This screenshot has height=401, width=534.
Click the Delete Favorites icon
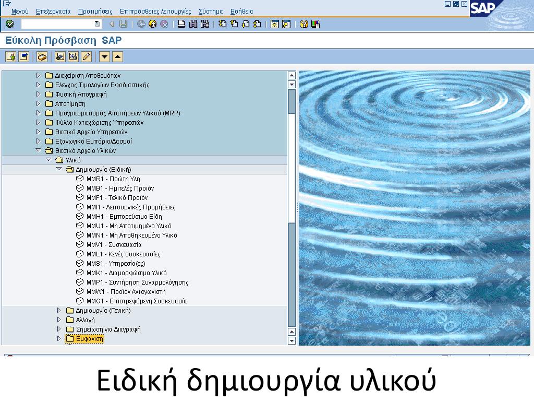(x=73, y=56)
